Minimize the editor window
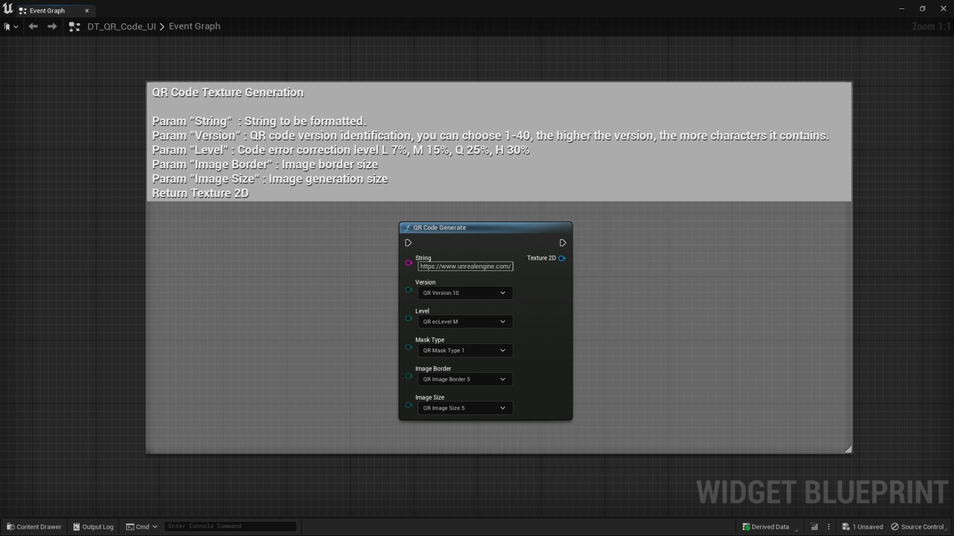Screen dimensions: 954x536 click(902, 9)
